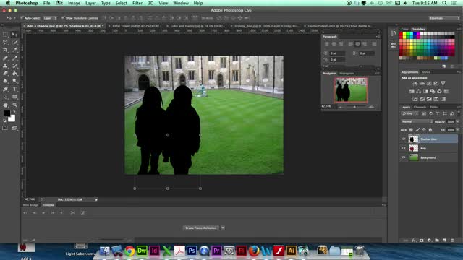Select the Crop tool
This screenshot has width=463, height=260.
5,50
